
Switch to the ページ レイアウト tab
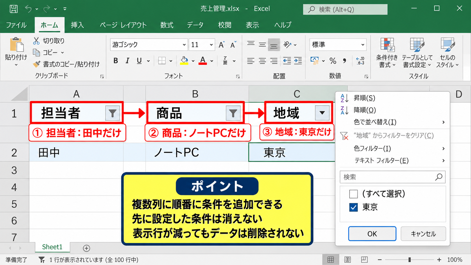click(123, 25)
